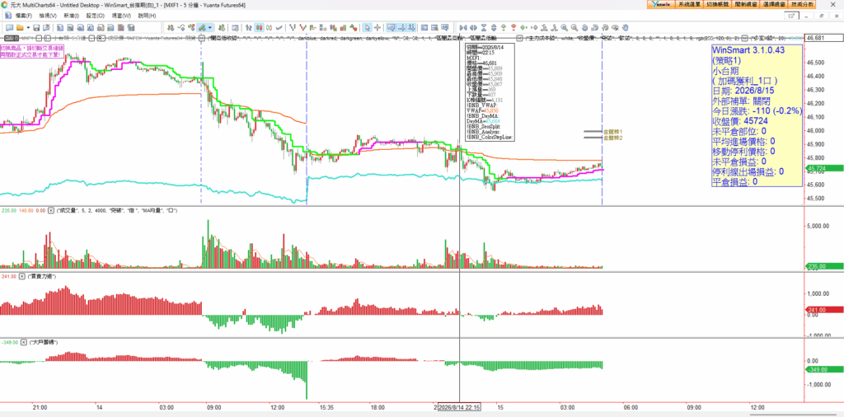The image size is (844, 417).
Task: Open the 視窗(W) menu
Action: coord(120,16)
